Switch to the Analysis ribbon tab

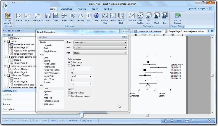point(82,9)
